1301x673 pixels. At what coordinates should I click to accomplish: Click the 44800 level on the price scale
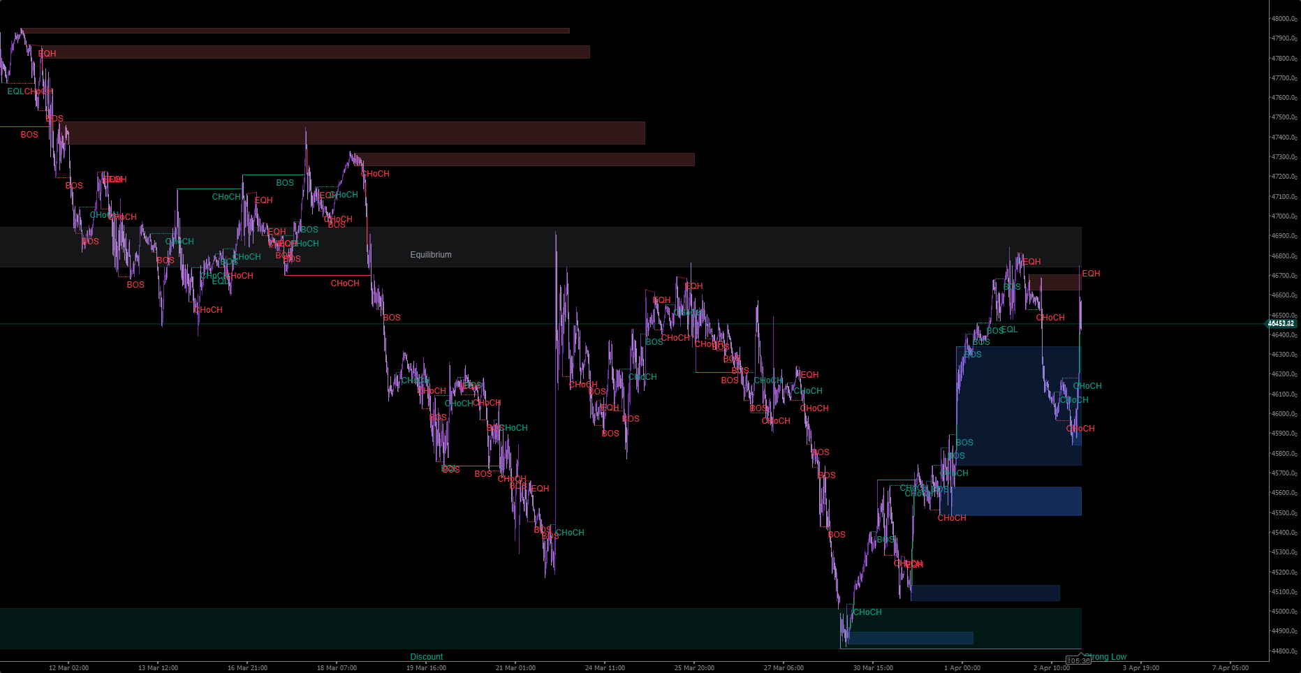[x=1284, y=651]
